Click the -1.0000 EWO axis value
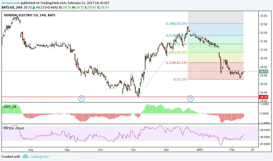Viewport: 273px width, 161px height. point(265,123)
